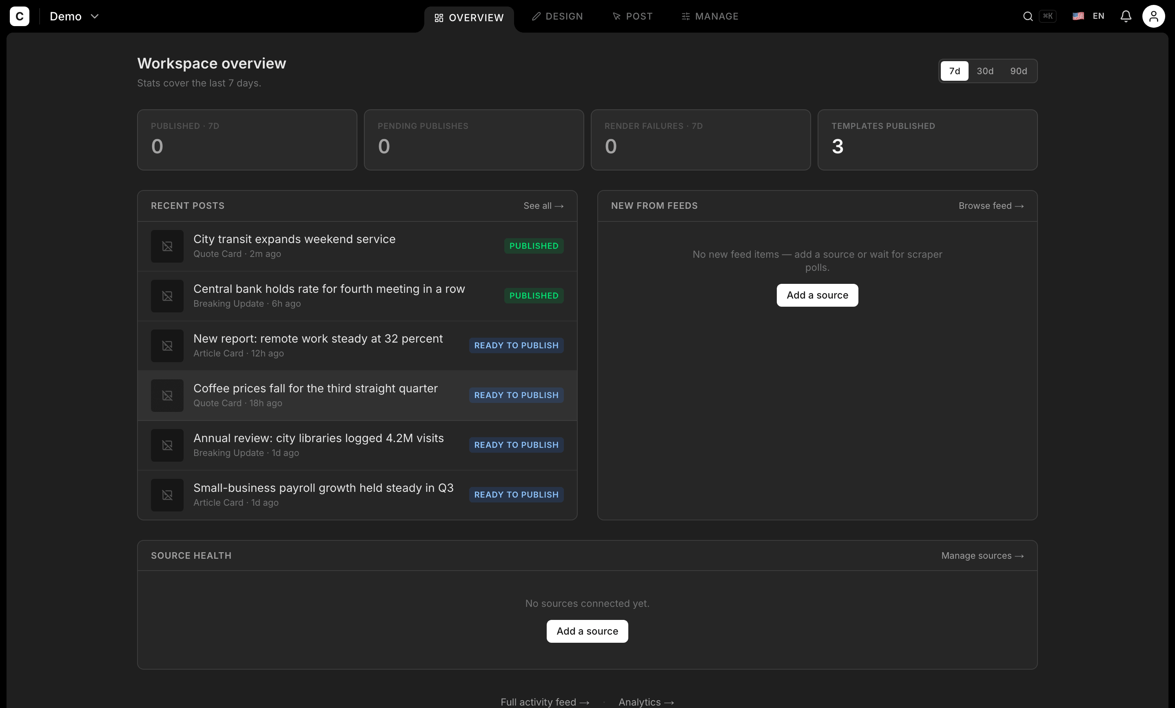Click Ready to Publish badge on Coffee prices post
The height and width of the screenshot is (708, 1175).
516,395
